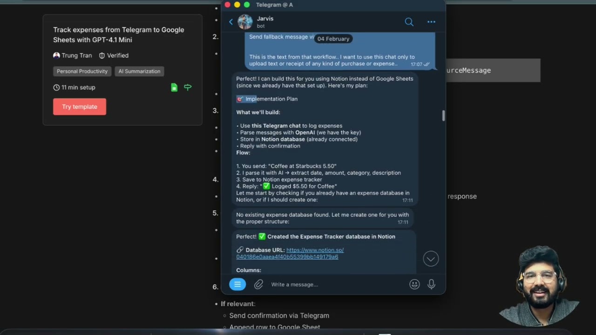Click the Verified badge icon
The width and height of the screenshot is (596, 335).
[x=102, y=55]
